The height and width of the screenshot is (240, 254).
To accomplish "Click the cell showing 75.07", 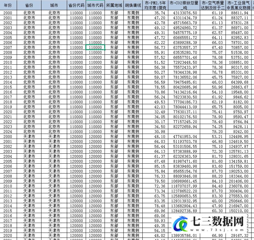I will click(213, 53).
